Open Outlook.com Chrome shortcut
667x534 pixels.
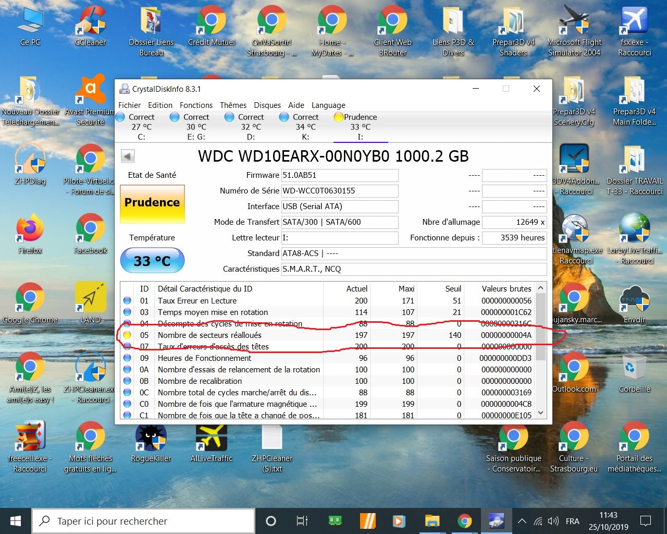click(574, 372)
